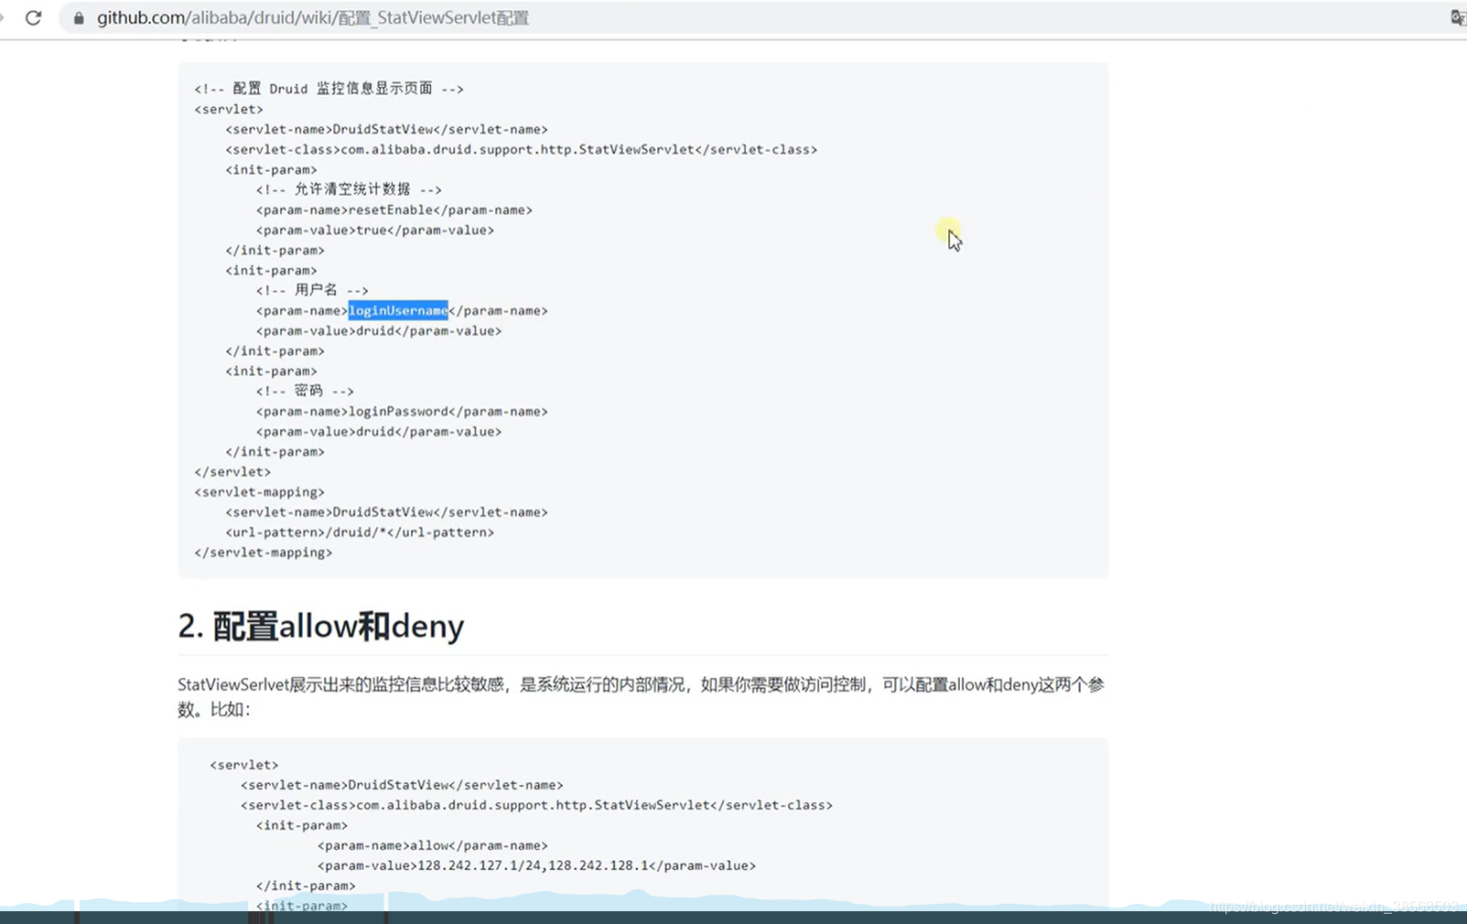
Task: Click the servlet-name line inside servlet-mapping
Action: tap(386, 511)
